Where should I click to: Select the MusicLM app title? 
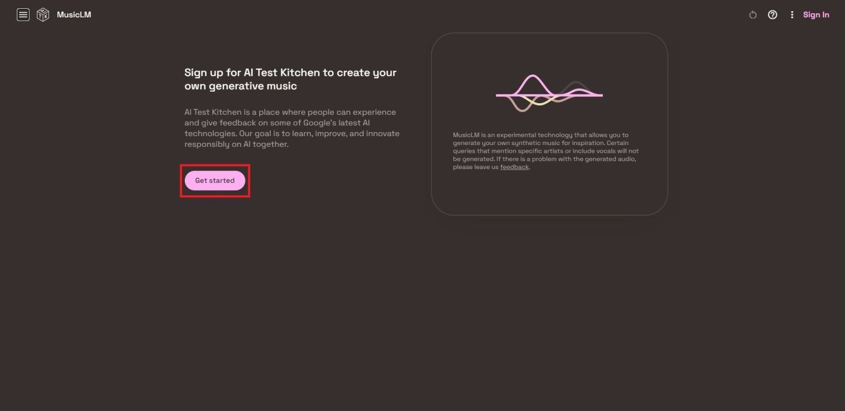tap(74, 14)
